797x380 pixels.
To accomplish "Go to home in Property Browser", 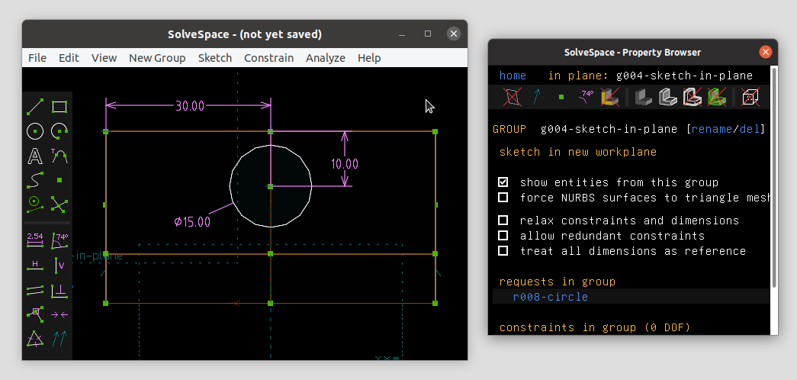I will tap(513, 76).
